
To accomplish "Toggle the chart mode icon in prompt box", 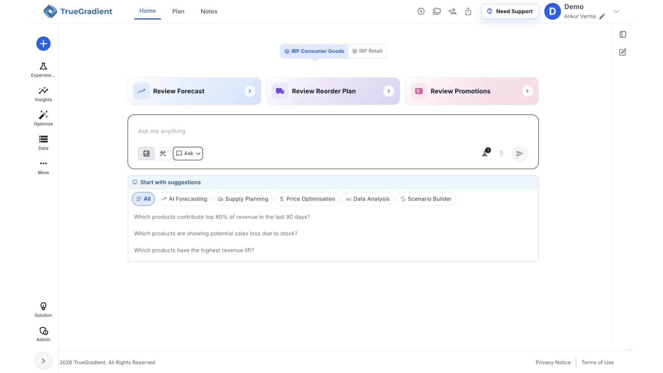I will [x=146, y=153].
